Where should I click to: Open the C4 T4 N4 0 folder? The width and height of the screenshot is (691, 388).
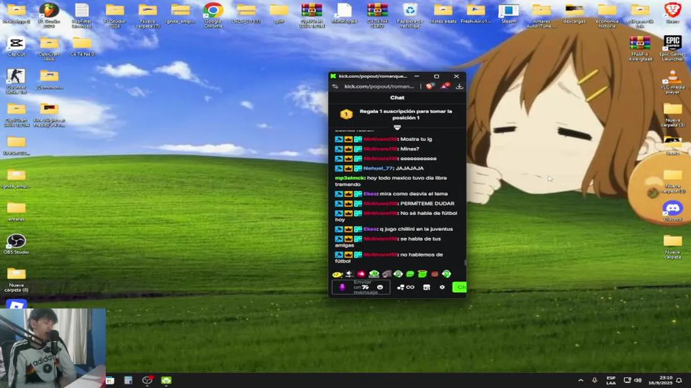pyautogui.click(x=82, y=46)
